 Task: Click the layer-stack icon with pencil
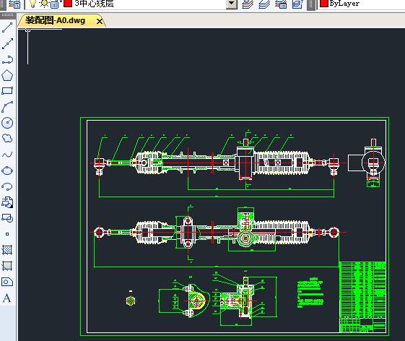[248, 4]
